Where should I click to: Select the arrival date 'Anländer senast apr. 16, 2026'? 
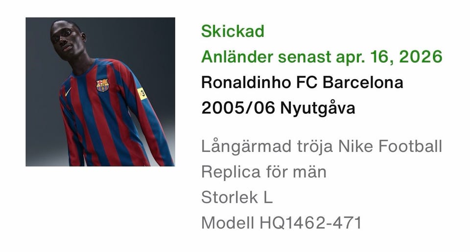coord(322,57)
